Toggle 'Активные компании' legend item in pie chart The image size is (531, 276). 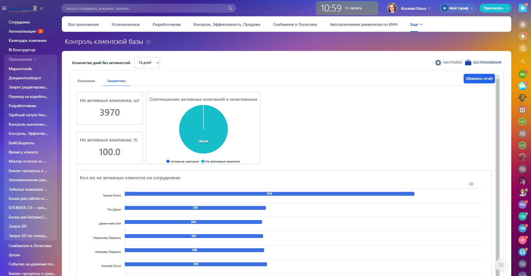click(183, 161)
